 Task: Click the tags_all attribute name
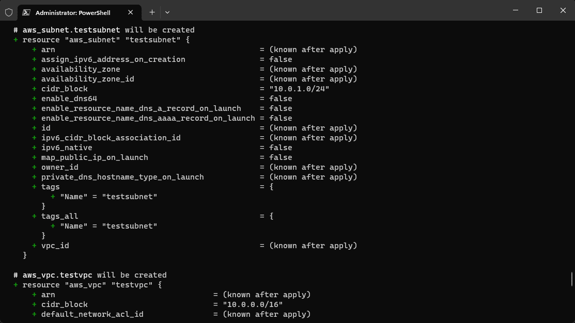(59, 216)
